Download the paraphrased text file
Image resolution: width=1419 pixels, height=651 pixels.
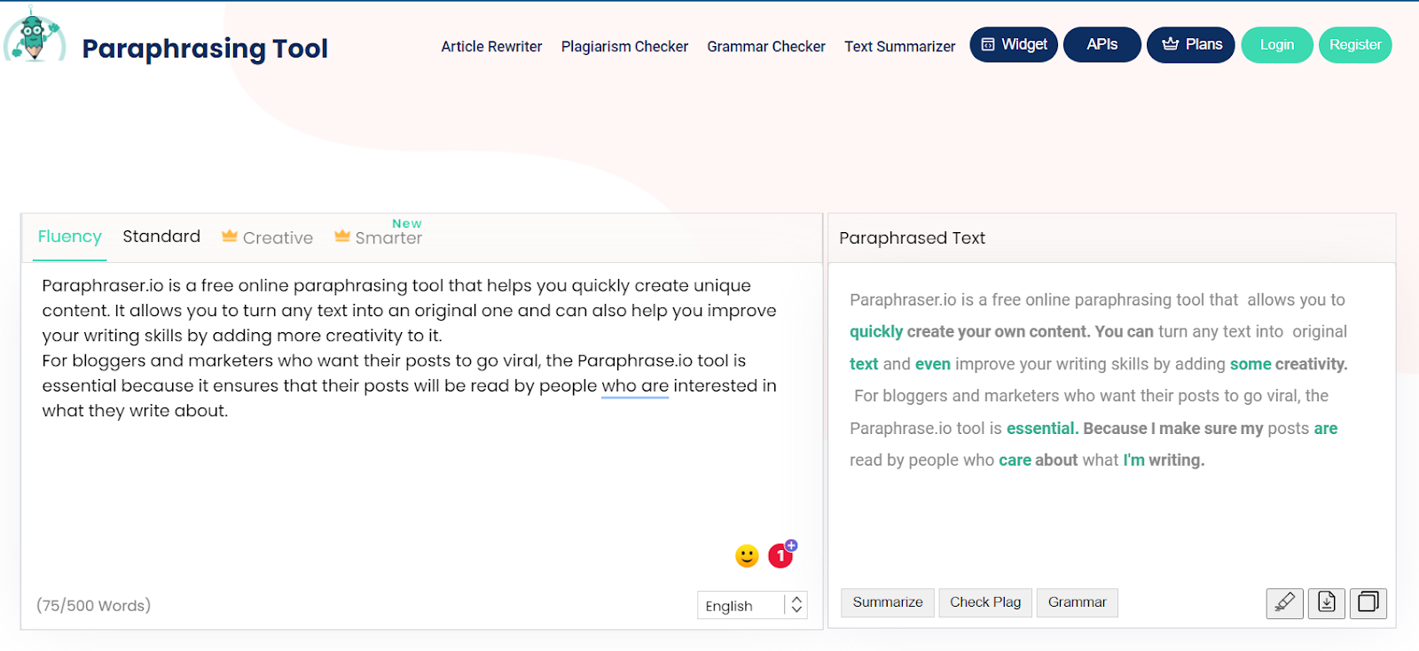1327,603
